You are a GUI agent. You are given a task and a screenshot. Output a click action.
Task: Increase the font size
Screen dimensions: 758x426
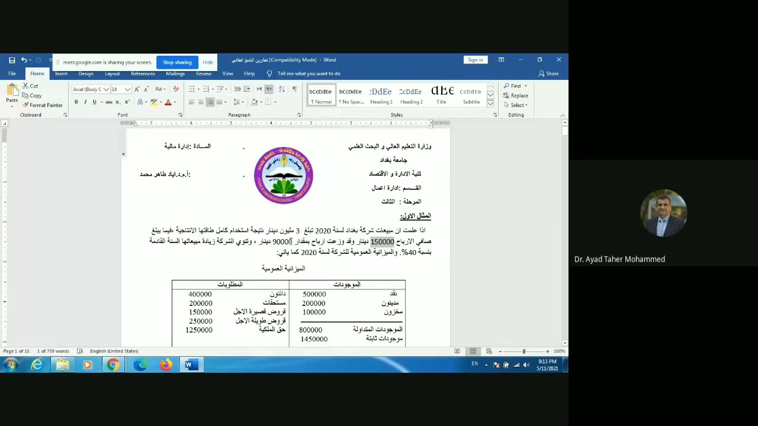point(137,89)
